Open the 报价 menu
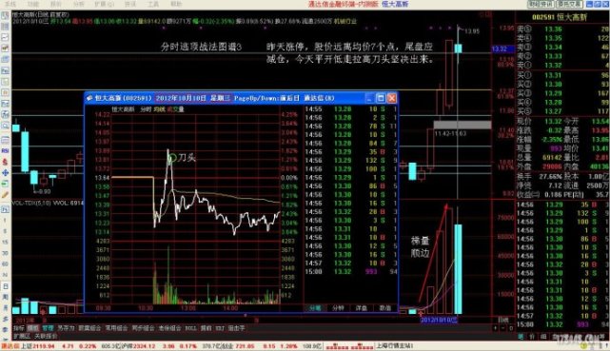Screen dimensions: 610x351 [x=56, y=4]
